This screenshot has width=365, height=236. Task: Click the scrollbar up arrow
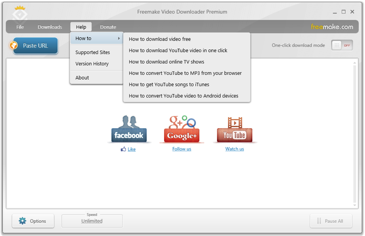[355, 63]
